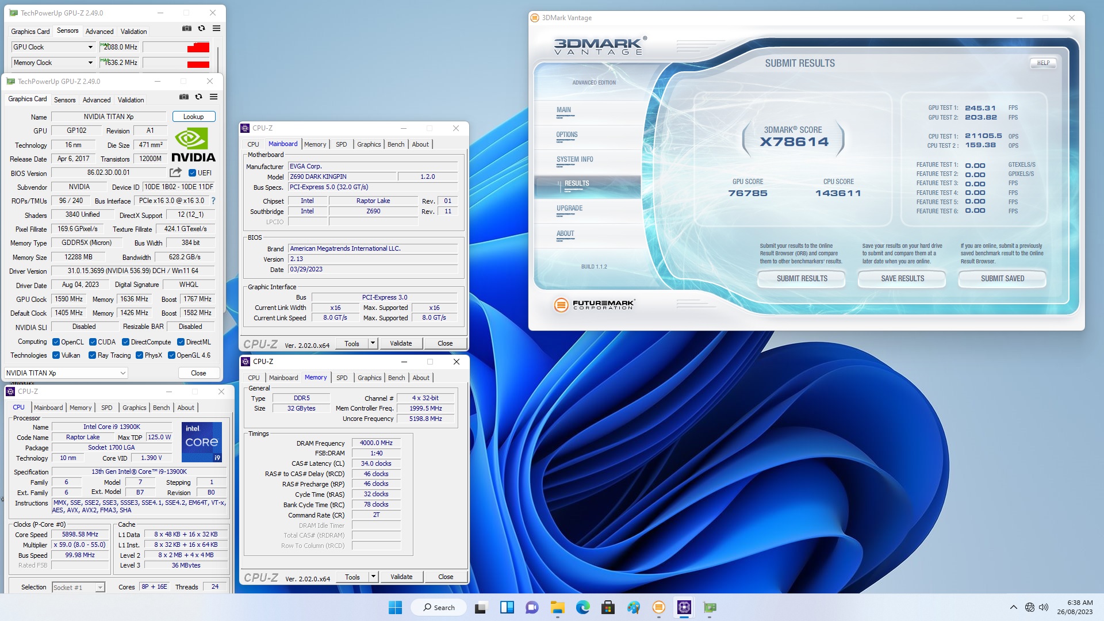Click the CPU-Z taskbar icon
Image resolution: width=1104 pixels, height=621 pixels.
point(684,607)
